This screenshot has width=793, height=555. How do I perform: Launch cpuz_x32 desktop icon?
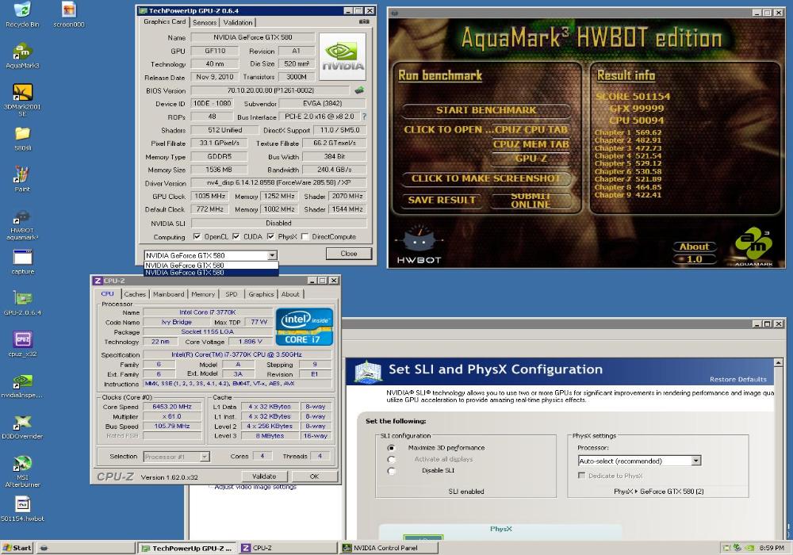pyautogui.click(x=22, y=344)
